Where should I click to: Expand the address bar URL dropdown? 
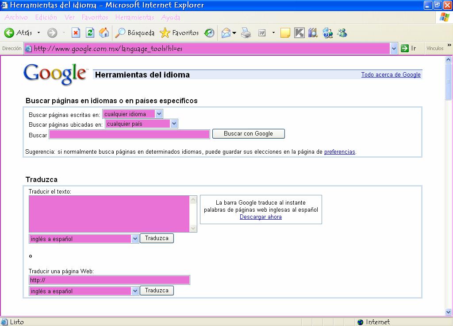[393, 49]
